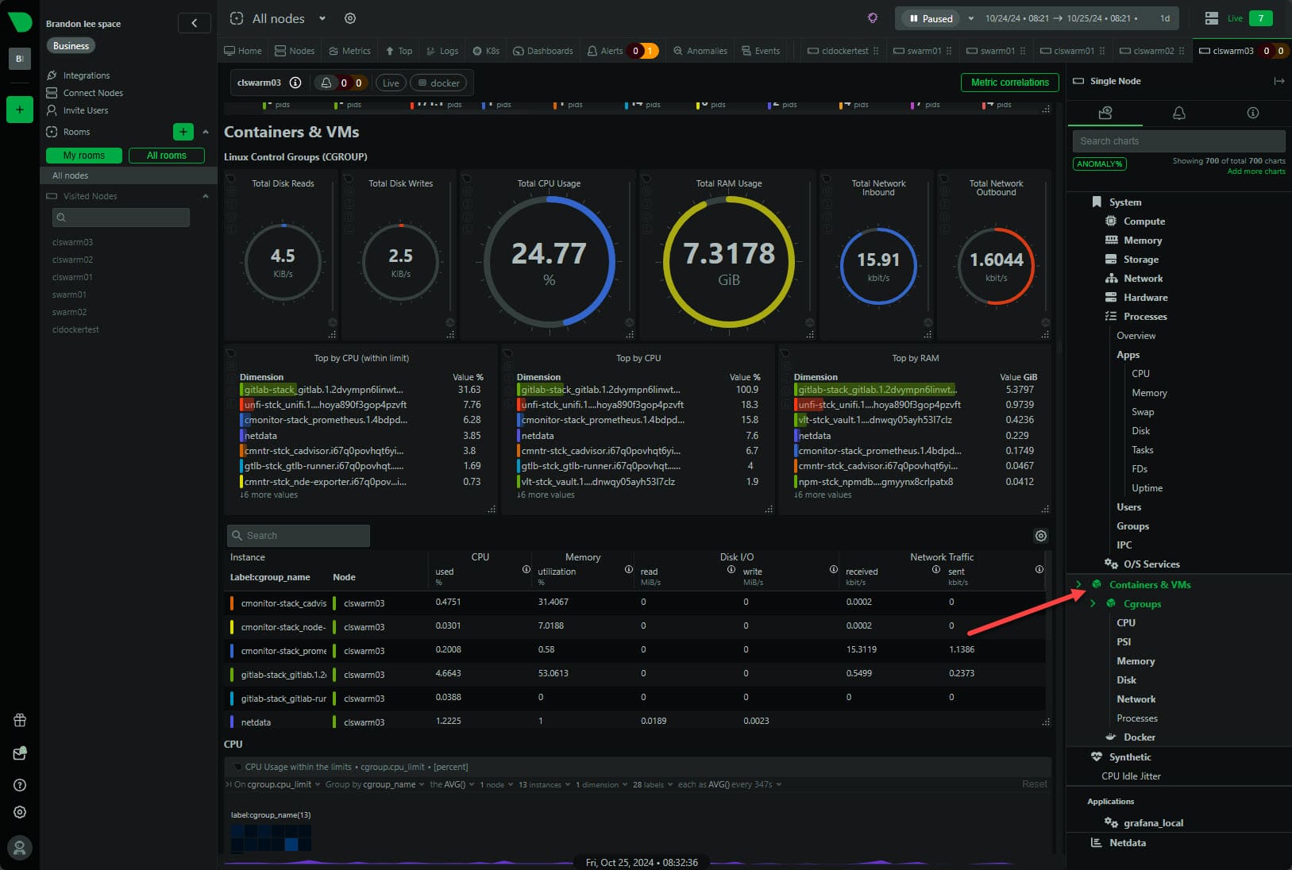The height and width of the screenshot is (870, 1292).
Task: Click the clswarm03 node info icon
Action: (295, 83)
